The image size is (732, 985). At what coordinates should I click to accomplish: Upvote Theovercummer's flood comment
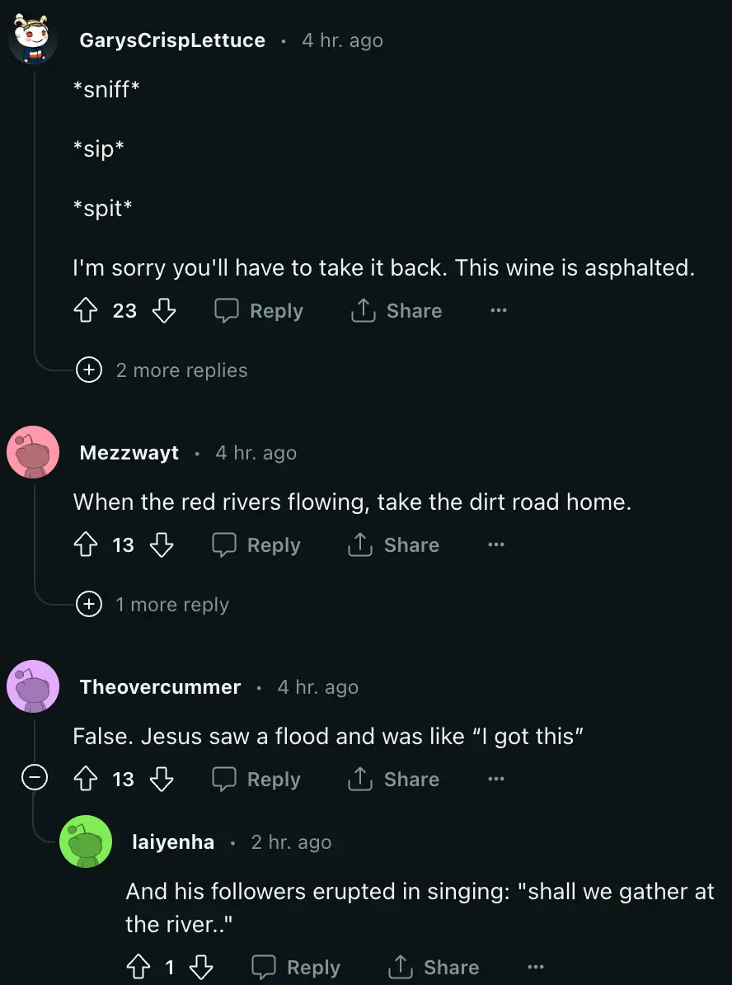[85, 779]
